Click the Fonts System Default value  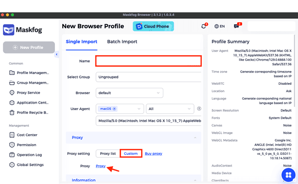click(280, 118)
